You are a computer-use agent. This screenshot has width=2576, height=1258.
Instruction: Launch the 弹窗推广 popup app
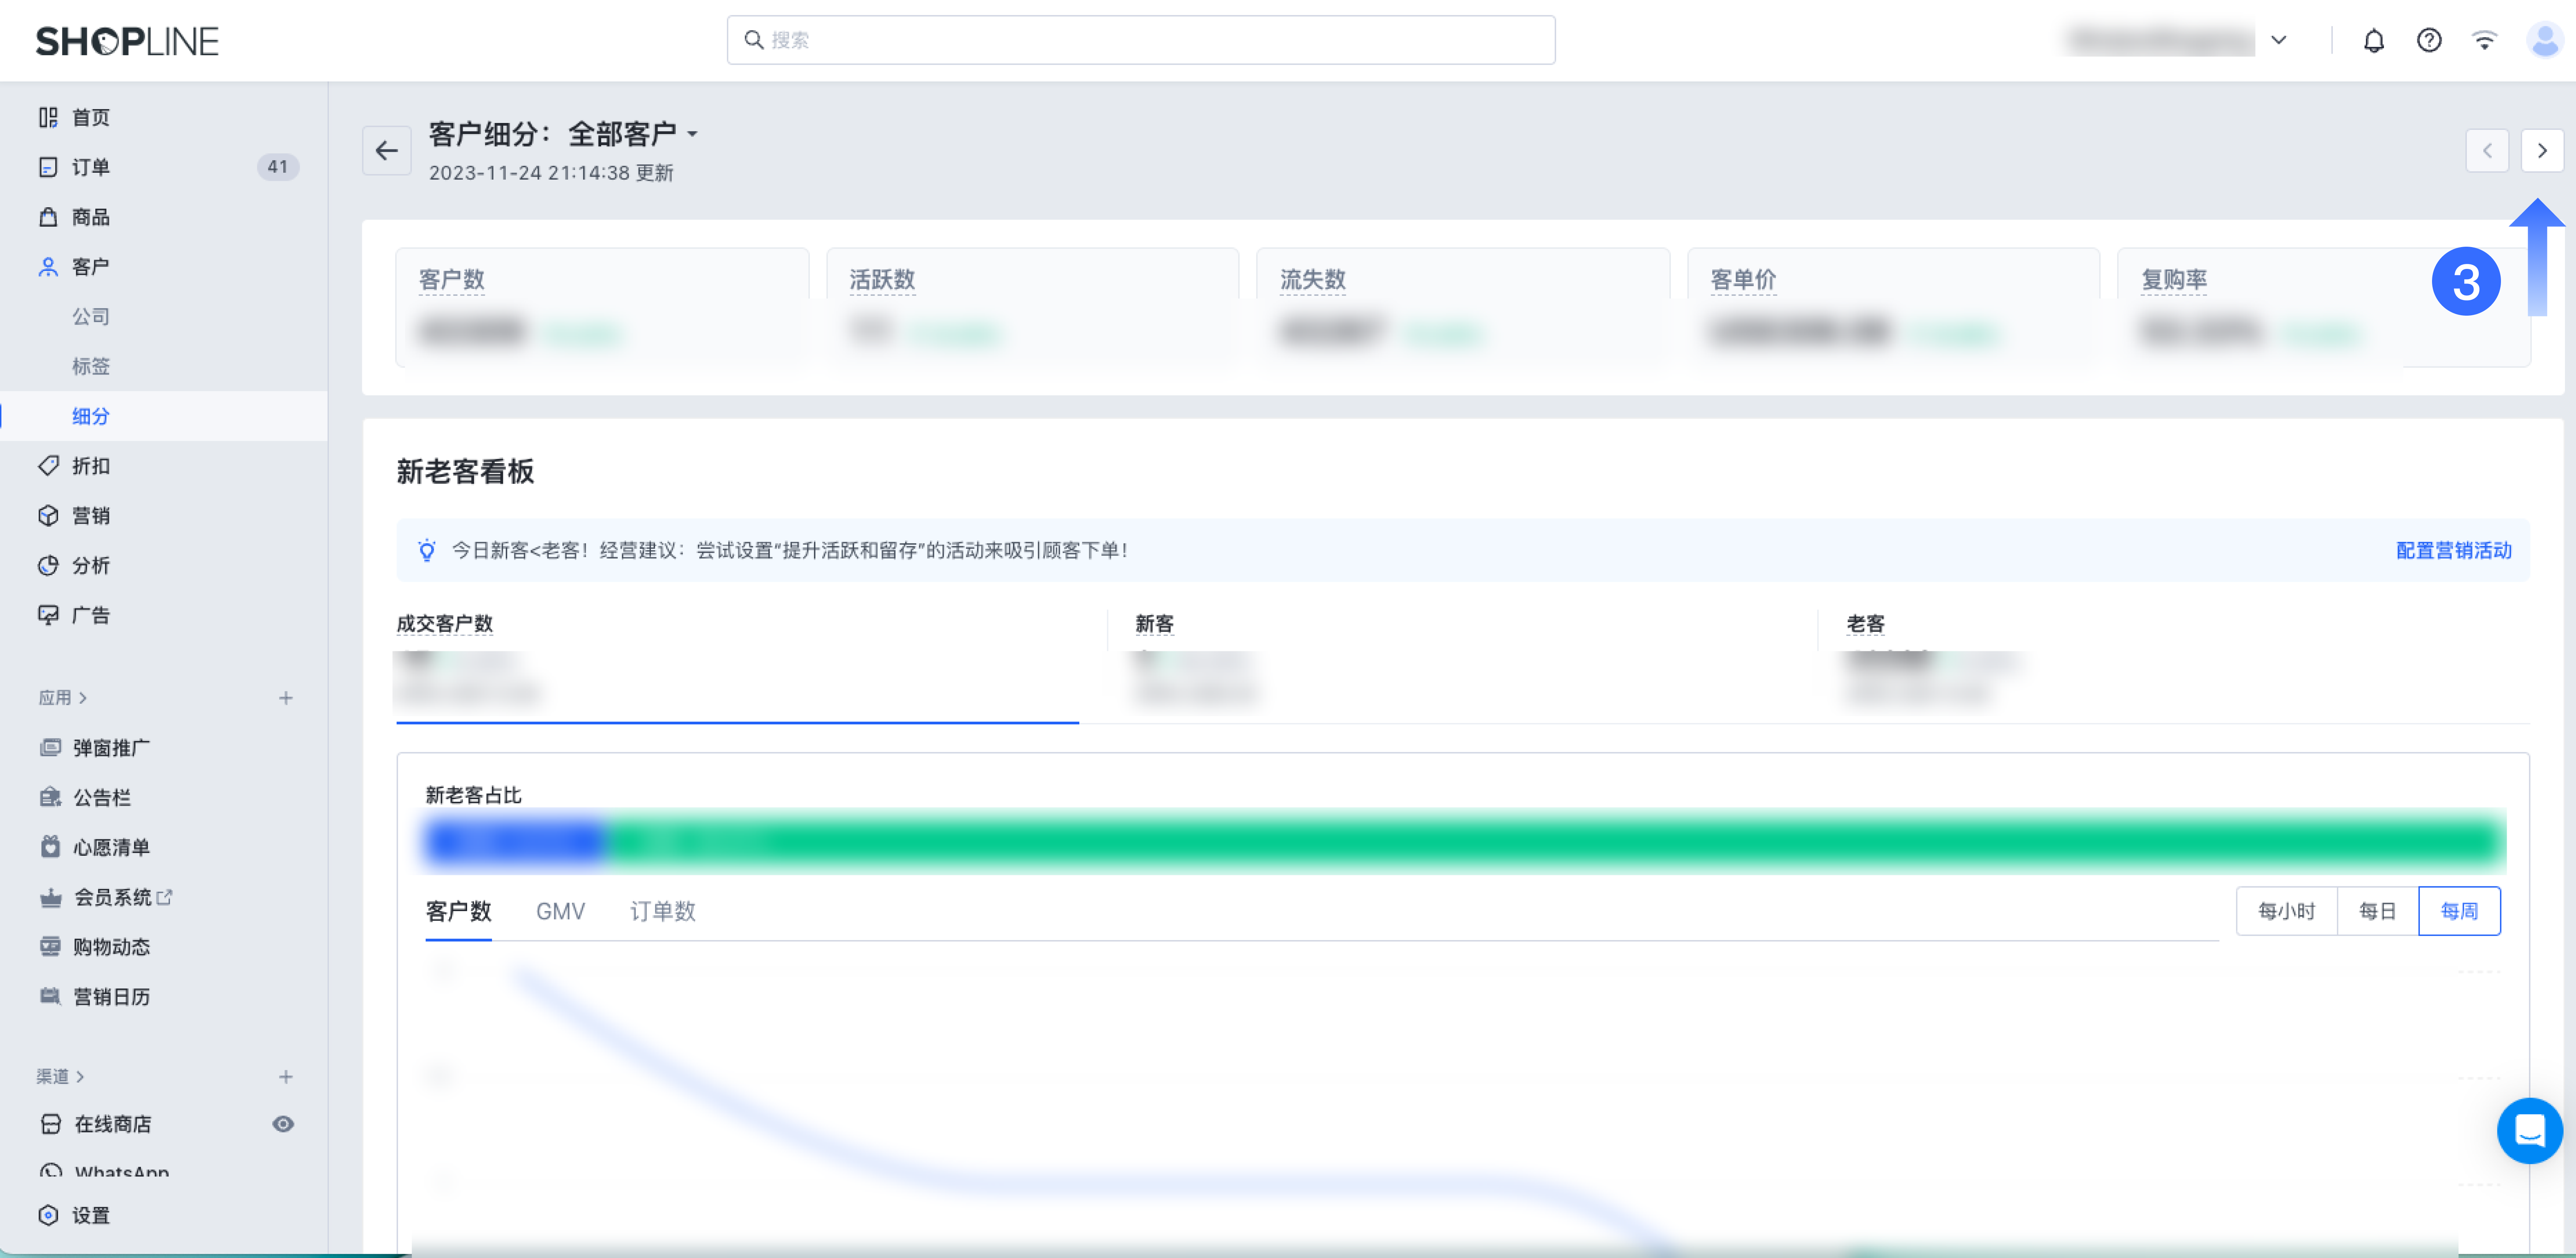pyautogui.click(x=111, y=748)
